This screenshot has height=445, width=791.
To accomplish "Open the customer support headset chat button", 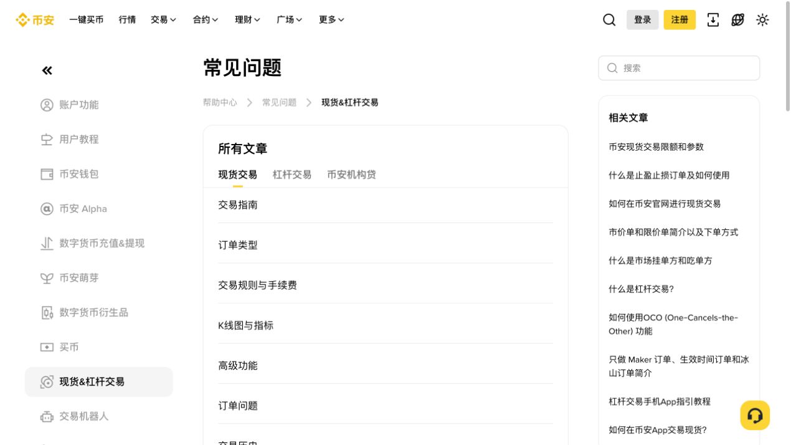I will [755, 415].
